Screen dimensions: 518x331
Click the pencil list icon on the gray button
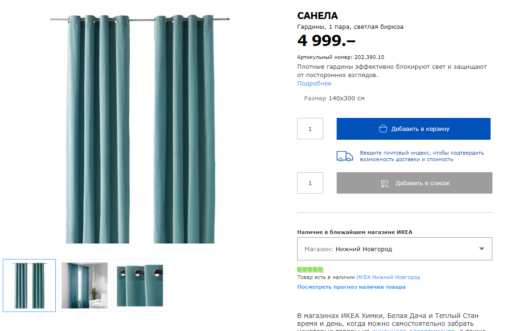coord(385,183)
